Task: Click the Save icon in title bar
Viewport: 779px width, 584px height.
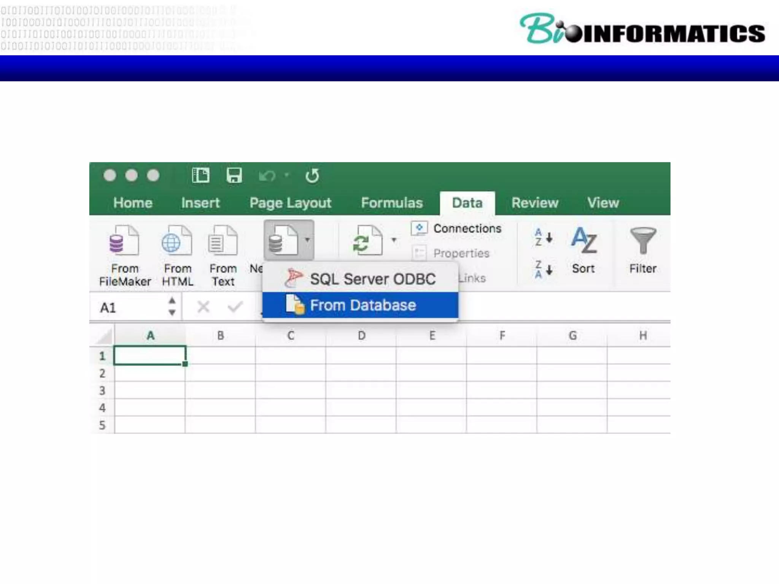Action: (x=234, y=175)
